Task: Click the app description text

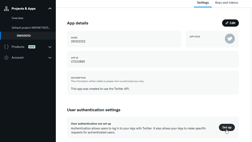Action: coord(100,89)
